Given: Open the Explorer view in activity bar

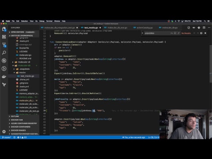Looking at the screenshot, I should point(4,29).
